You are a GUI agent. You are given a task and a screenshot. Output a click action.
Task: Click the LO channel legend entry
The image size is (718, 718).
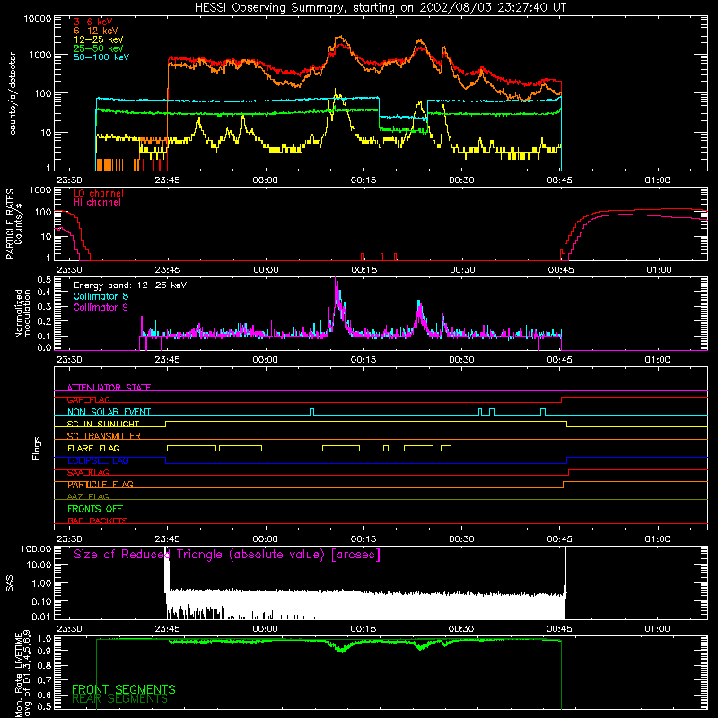tap(99, 193)
